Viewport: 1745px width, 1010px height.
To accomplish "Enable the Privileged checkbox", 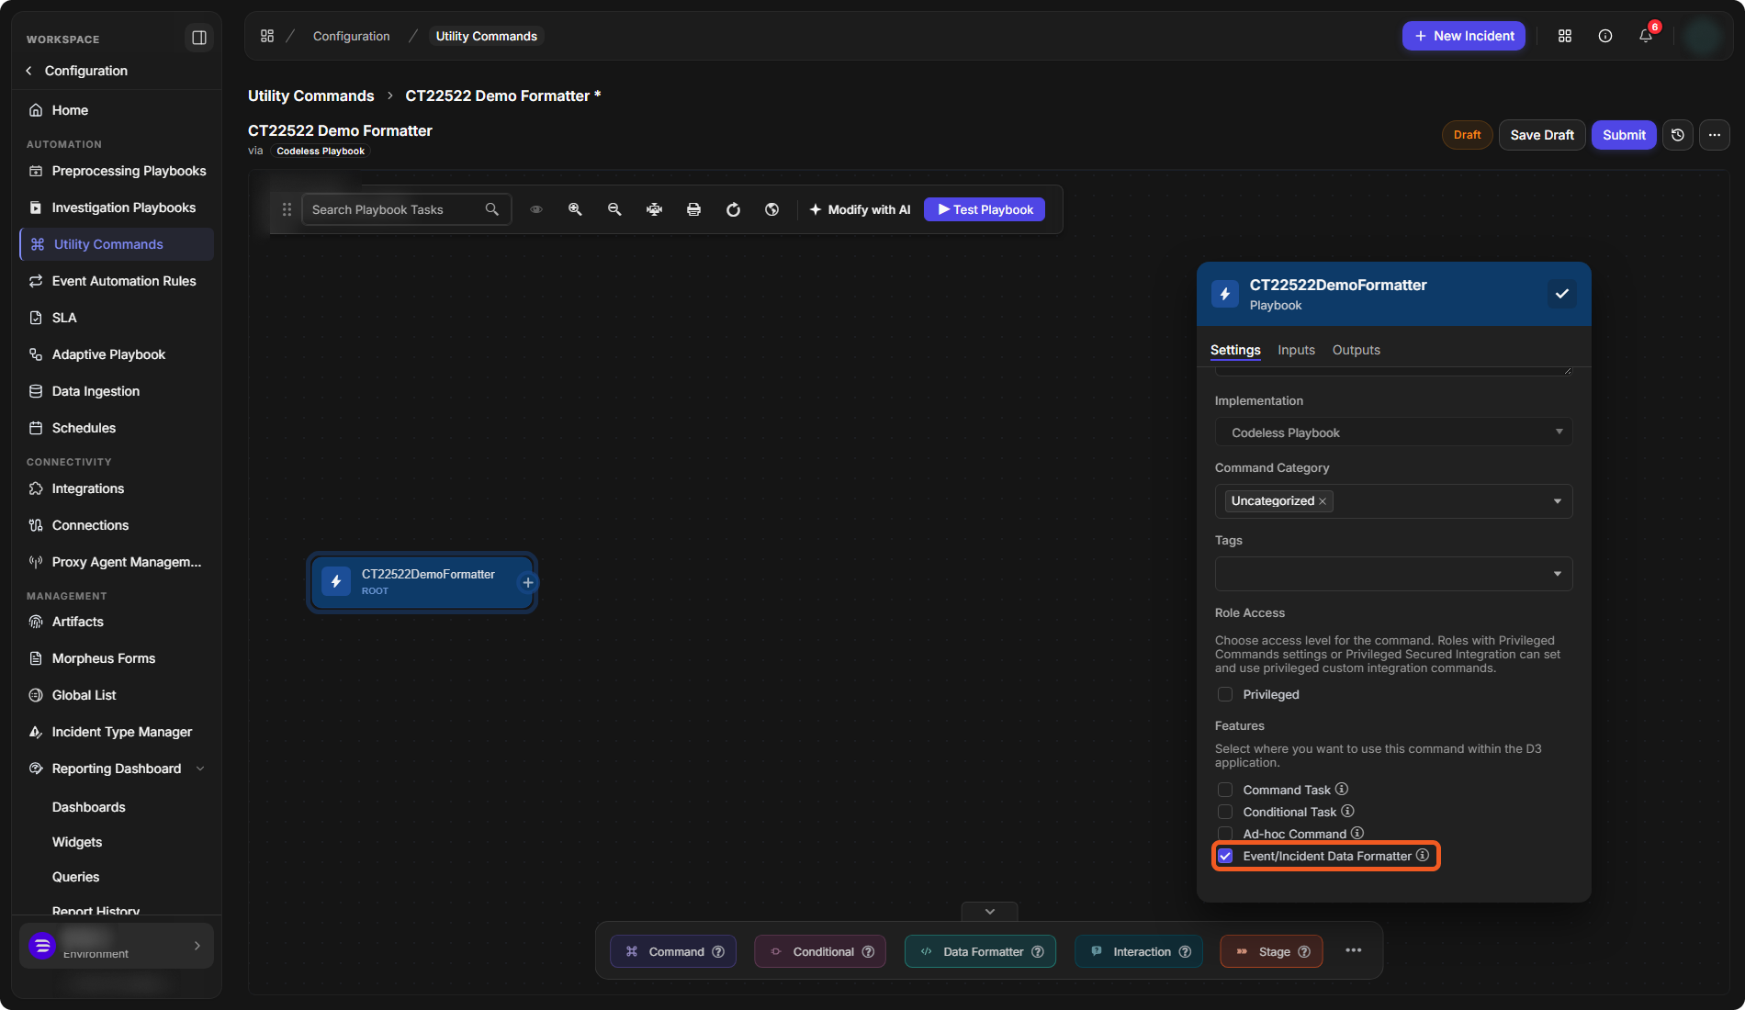I will pyautogui.click(x=1225, y=694).
